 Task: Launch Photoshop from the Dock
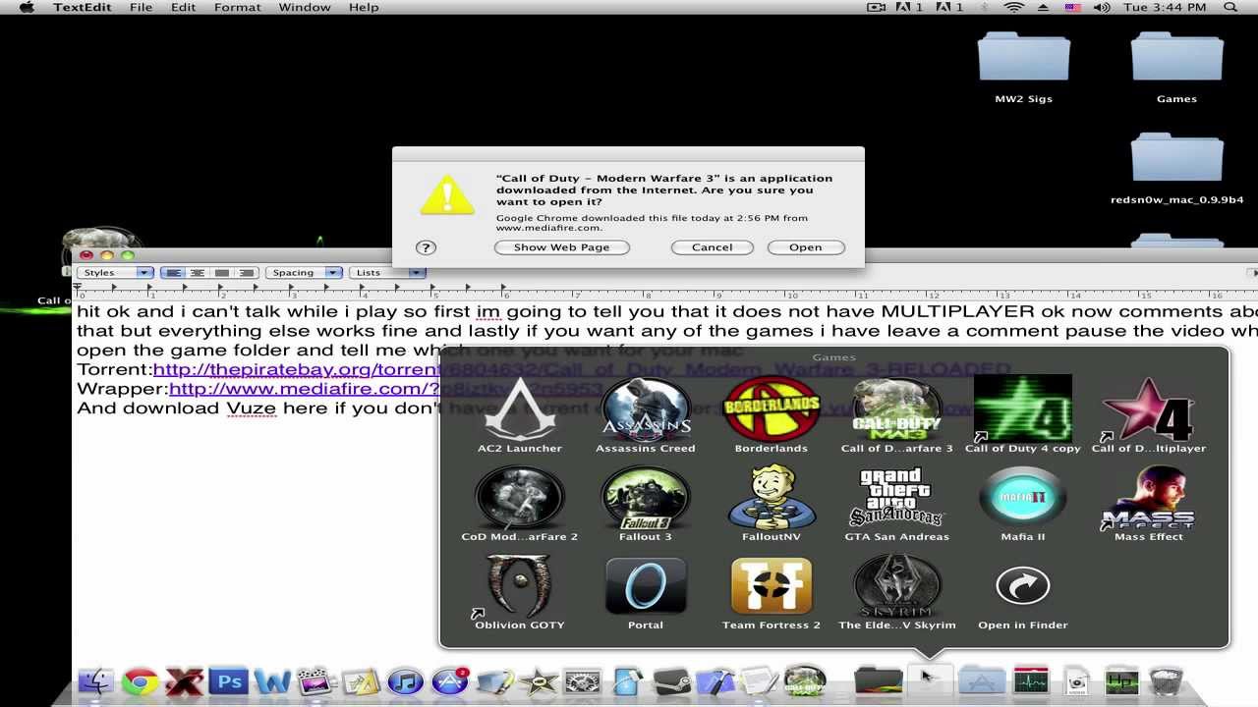(x=229, y=681)
